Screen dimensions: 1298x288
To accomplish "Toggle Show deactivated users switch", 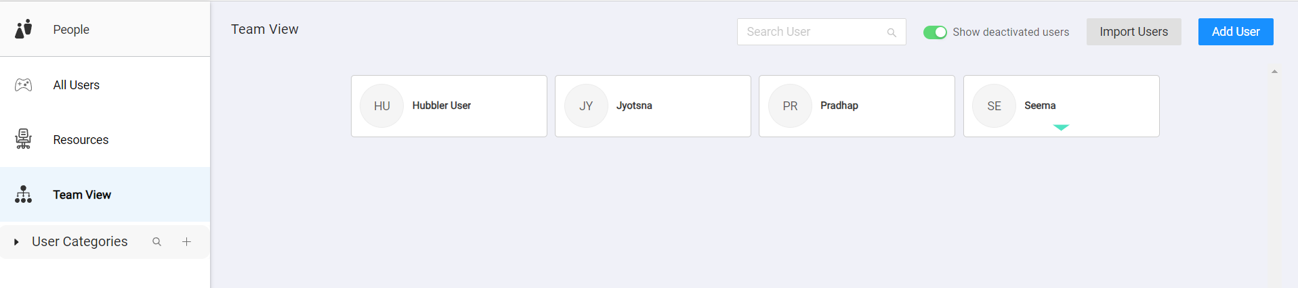I will click(935, 32).
